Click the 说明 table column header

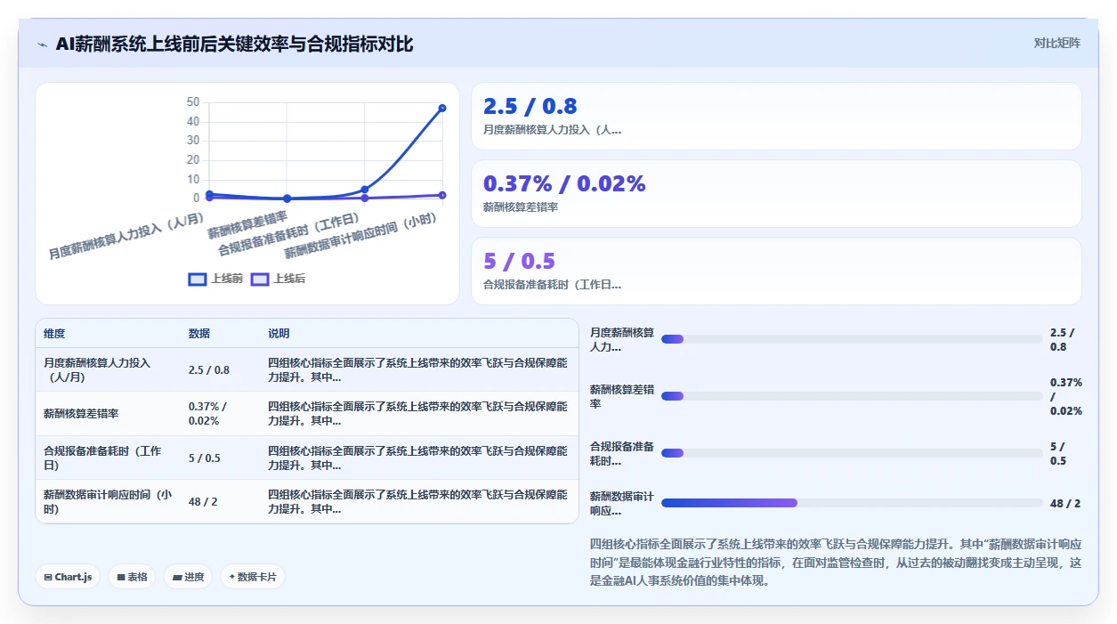point(279,334)
